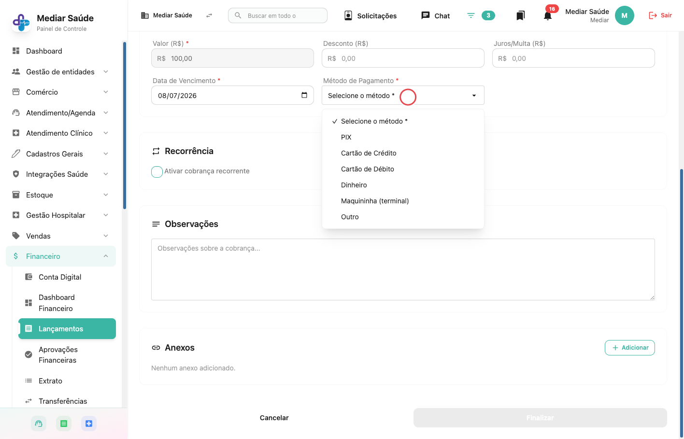Image resolution: width=684 pixels, height=439 pixels.
Task: Click the headset support icon in sidebar footer
Action: [39, 424]
